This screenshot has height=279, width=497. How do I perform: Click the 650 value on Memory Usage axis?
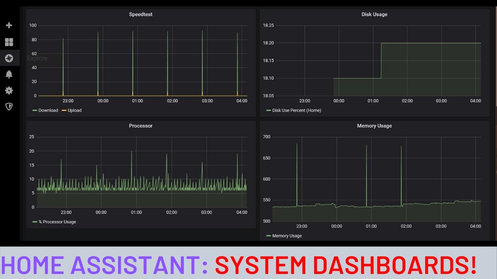point(266,158)
